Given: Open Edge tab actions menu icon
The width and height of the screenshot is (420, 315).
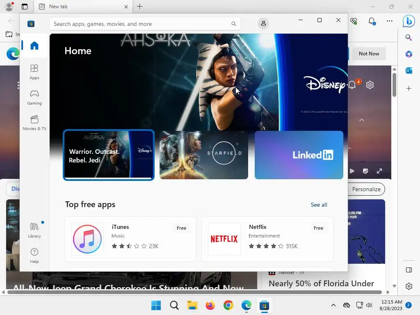Looking at the screenshot, I should [24, 7].
